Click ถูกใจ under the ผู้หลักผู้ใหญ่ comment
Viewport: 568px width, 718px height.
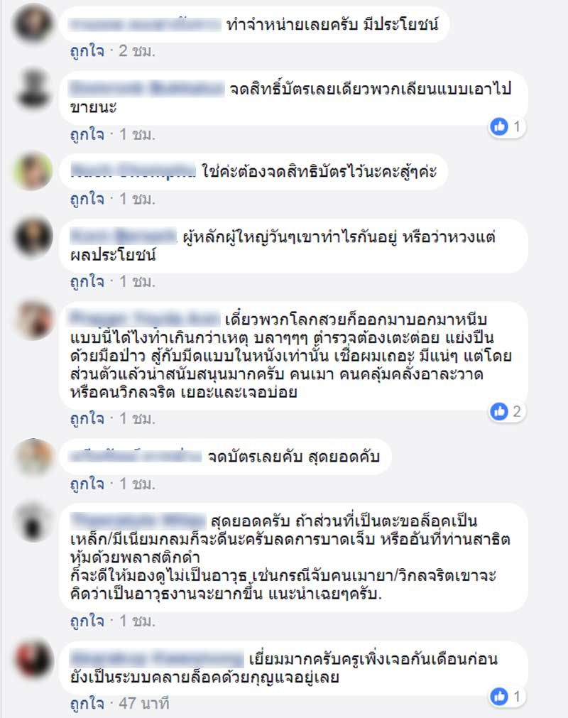click(x=87, y=281)
